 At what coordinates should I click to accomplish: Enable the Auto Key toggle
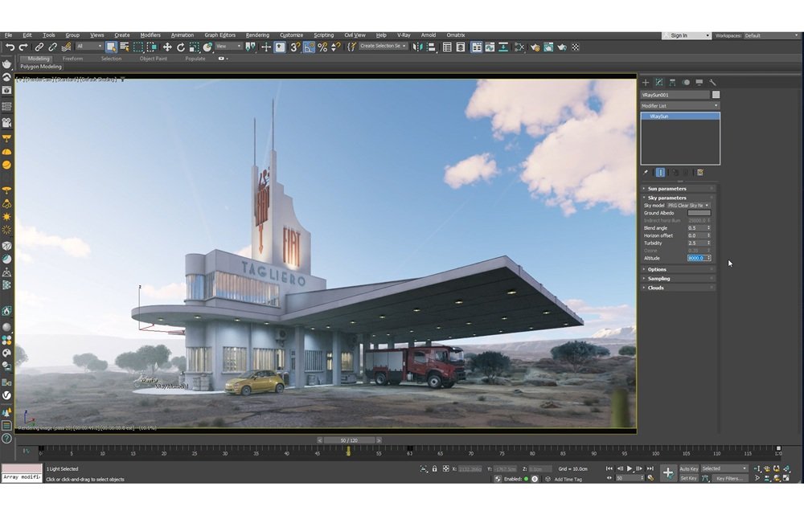pos(688,468)
